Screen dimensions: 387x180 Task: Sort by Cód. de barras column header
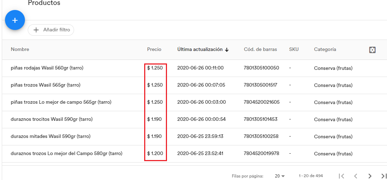pos(260,50)
